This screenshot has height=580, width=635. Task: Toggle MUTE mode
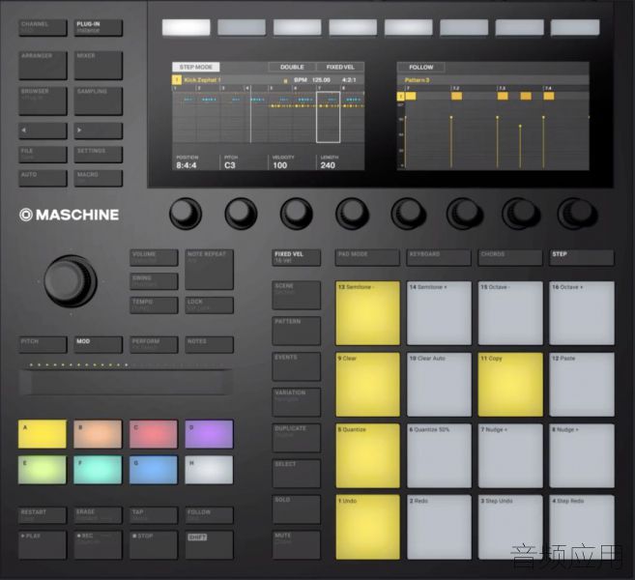[x=297, y=545]
